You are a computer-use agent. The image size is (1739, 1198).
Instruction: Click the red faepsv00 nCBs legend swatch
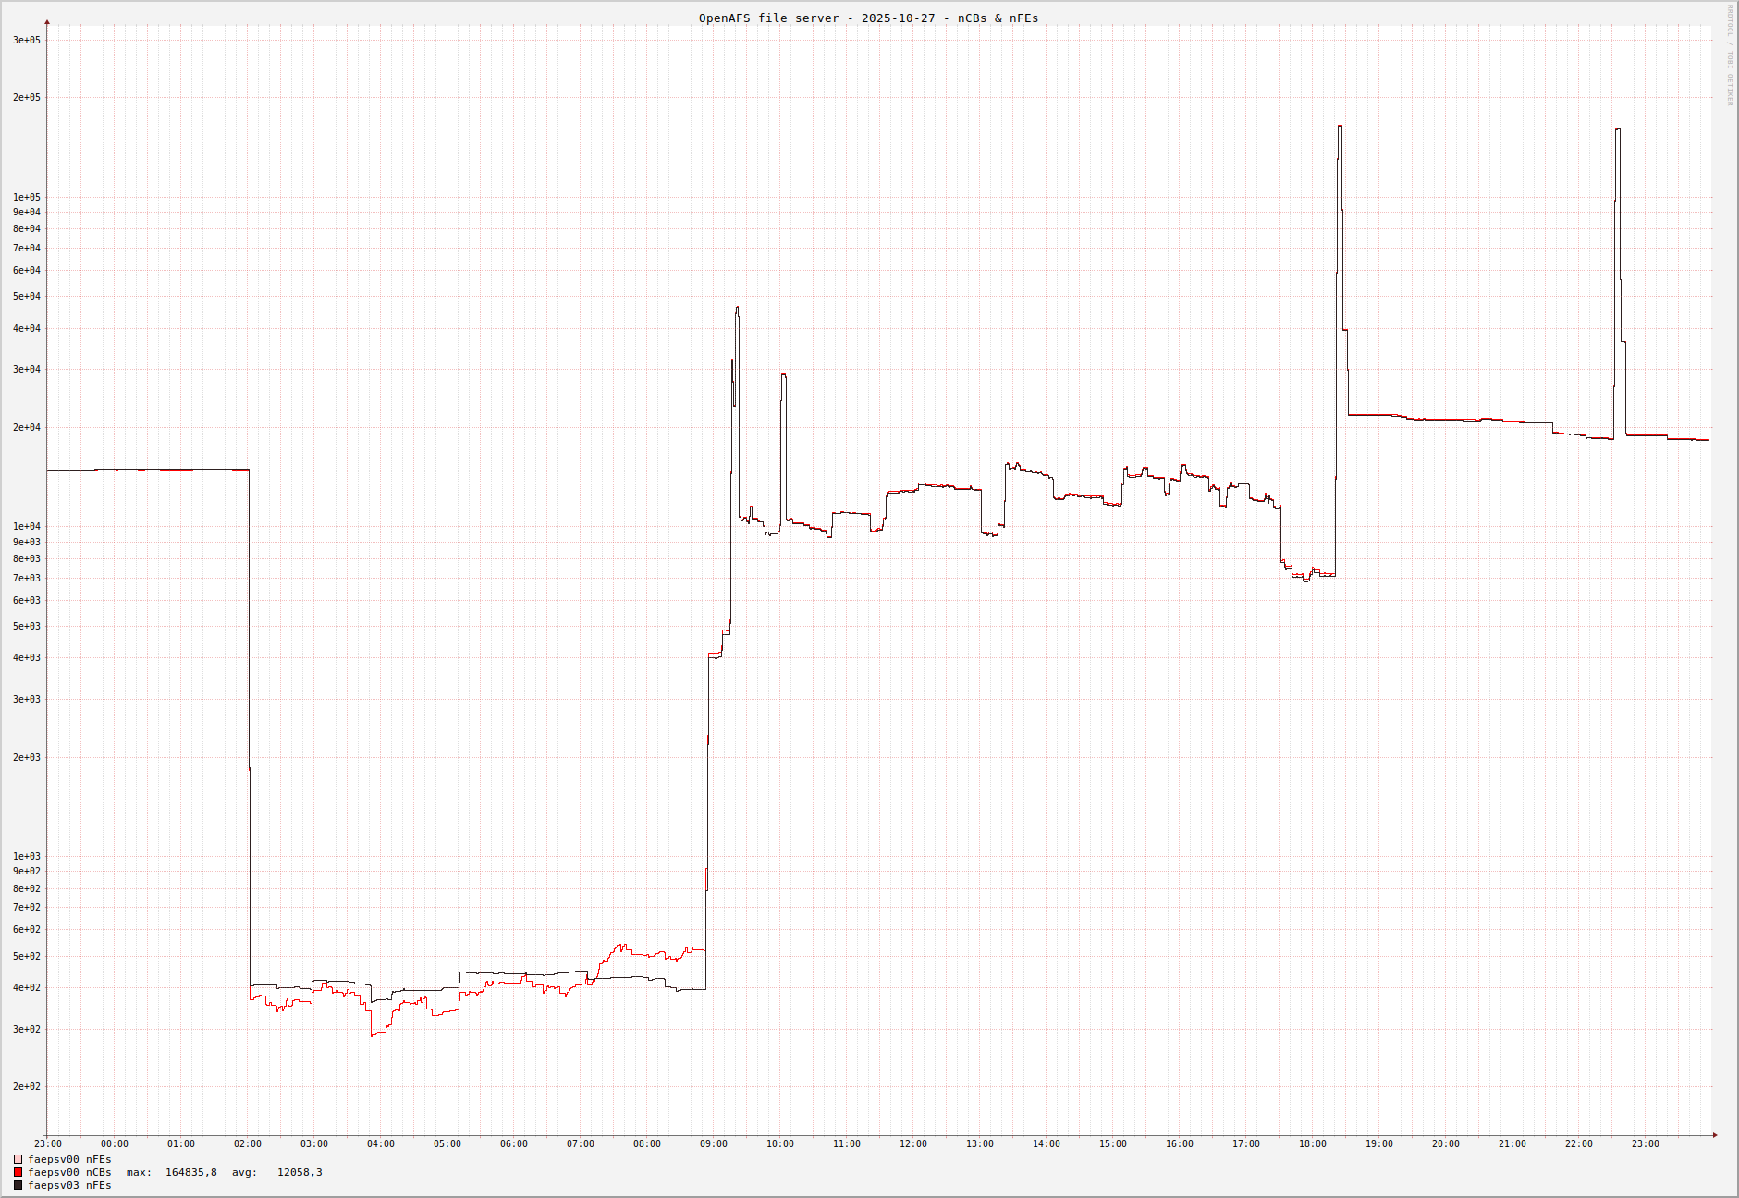[x=18, y=1172]
